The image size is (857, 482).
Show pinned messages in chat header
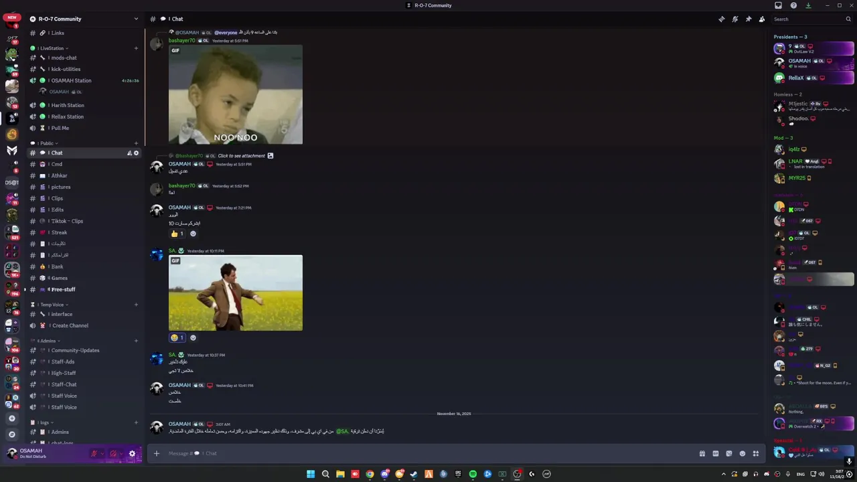tap(749, 19)
